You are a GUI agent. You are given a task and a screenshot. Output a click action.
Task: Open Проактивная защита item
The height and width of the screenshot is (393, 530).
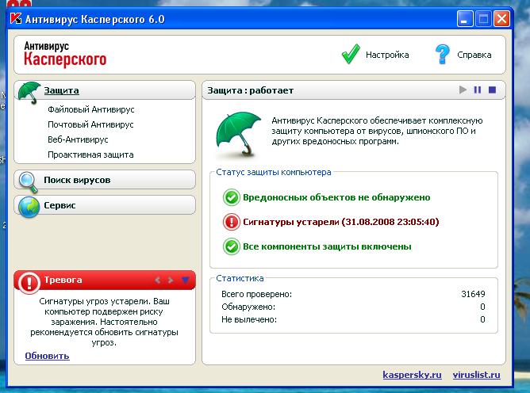(90, 155)
